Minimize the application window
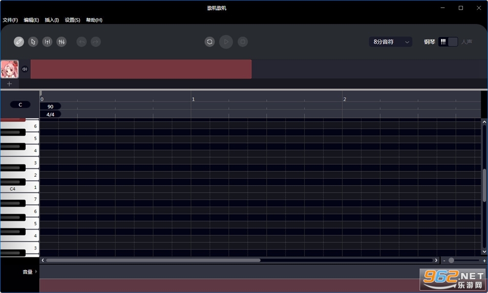This screenshot has height=293, width=488. point(443,8)
